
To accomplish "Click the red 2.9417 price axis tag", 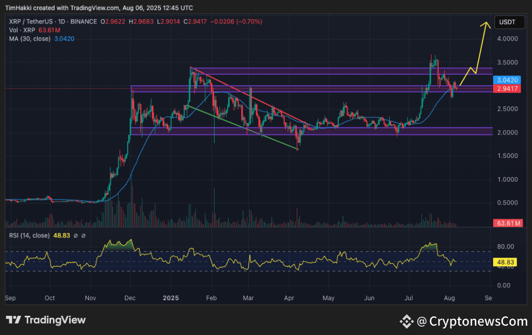I will [x=507, y=89].
